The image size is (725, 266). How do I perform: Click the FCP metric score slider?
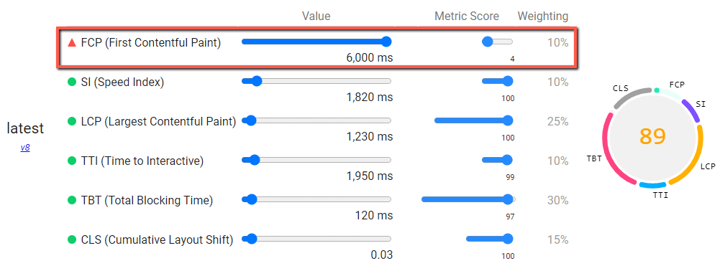pos(498,42)
